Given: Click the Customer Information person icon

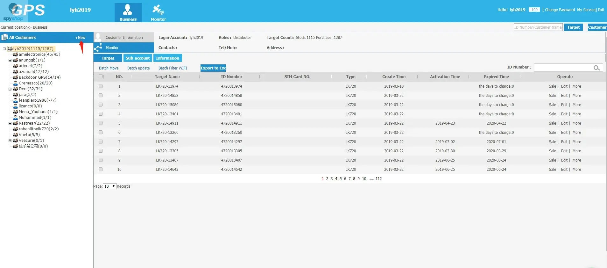Looking at the screenshot, I should (x=98, y=37).
